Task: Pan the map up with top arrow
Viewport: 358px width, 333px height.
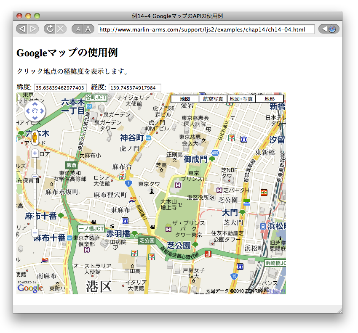Action: click(35, 103)
